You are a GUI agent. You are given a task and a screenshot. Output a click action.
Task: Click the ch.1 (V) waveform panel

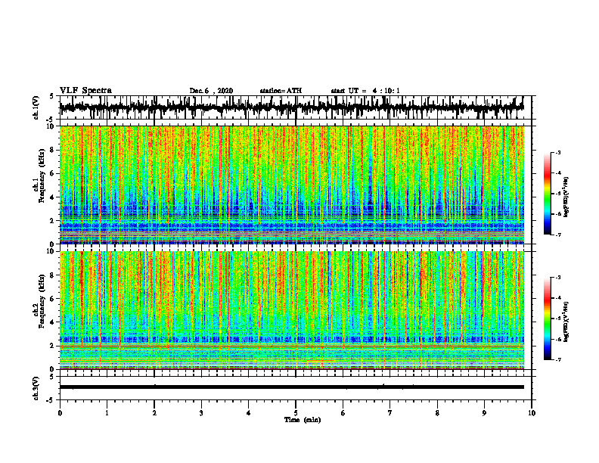pyautogui.click(x=296, y=107)
